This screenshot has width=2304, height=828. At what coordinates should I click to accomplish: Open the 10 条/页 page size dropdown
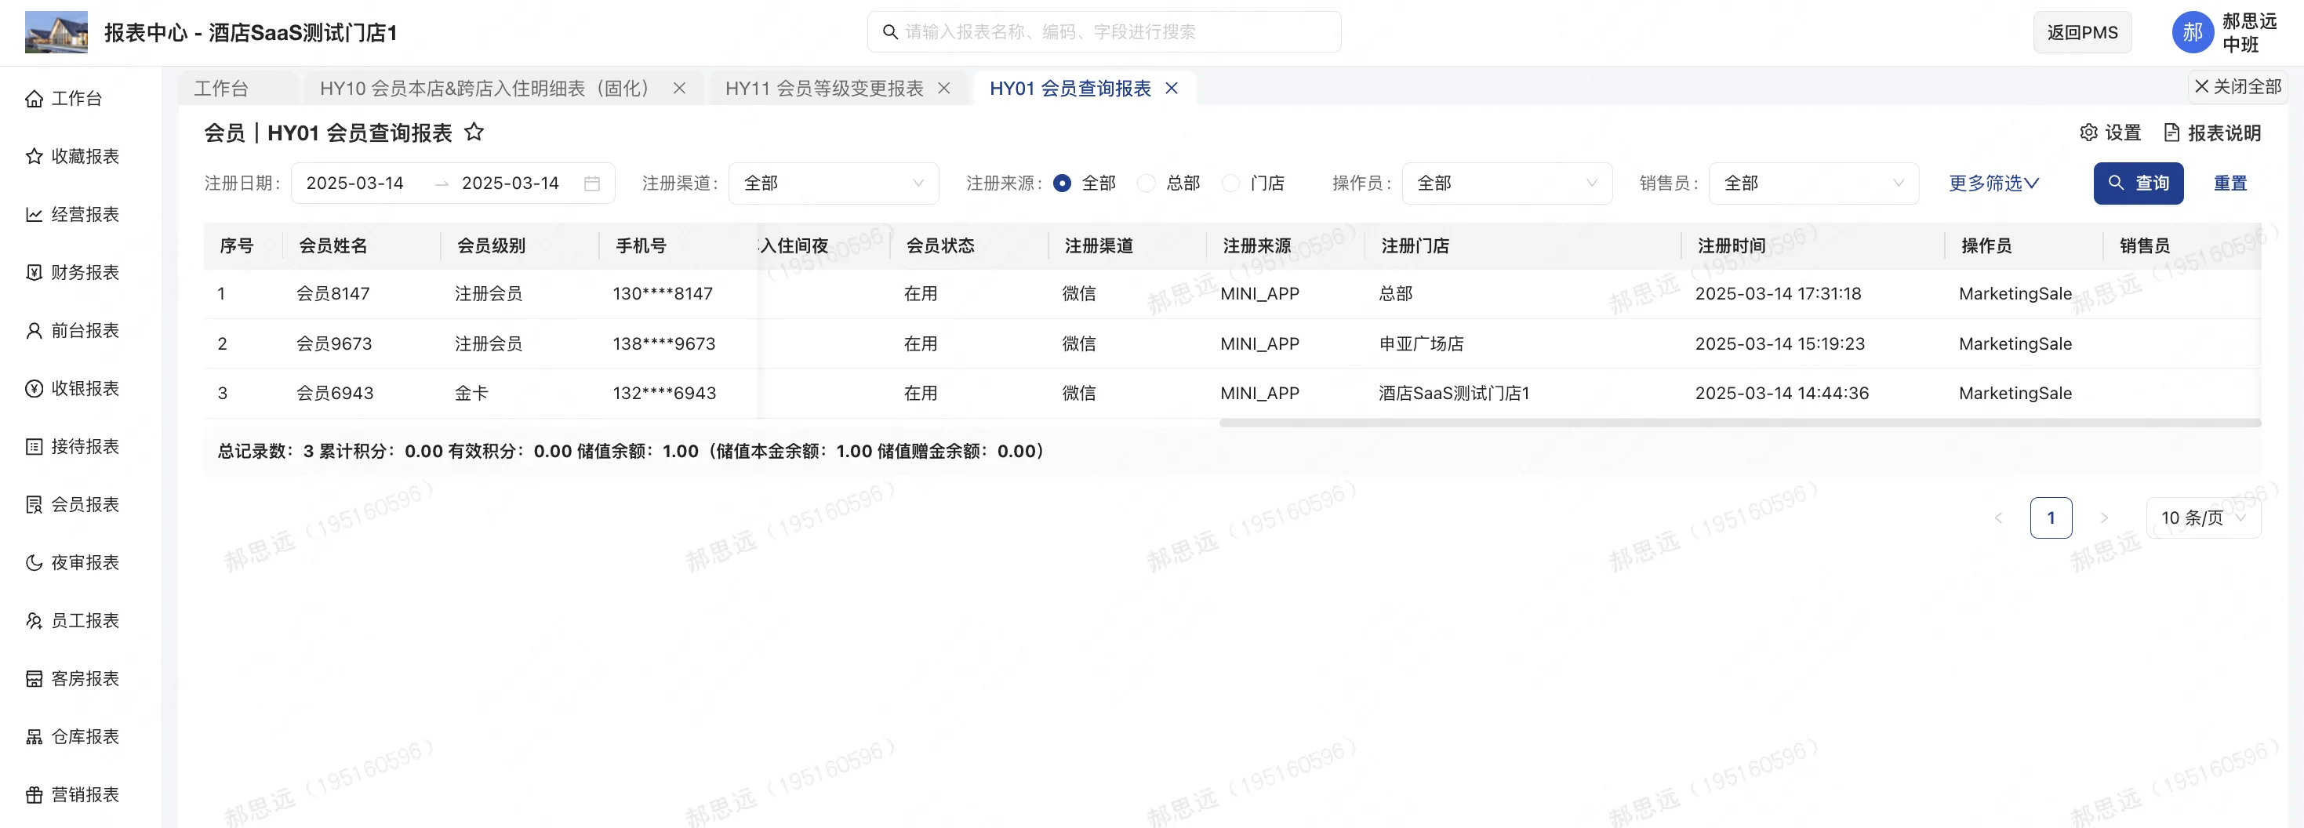point(2203,517)
